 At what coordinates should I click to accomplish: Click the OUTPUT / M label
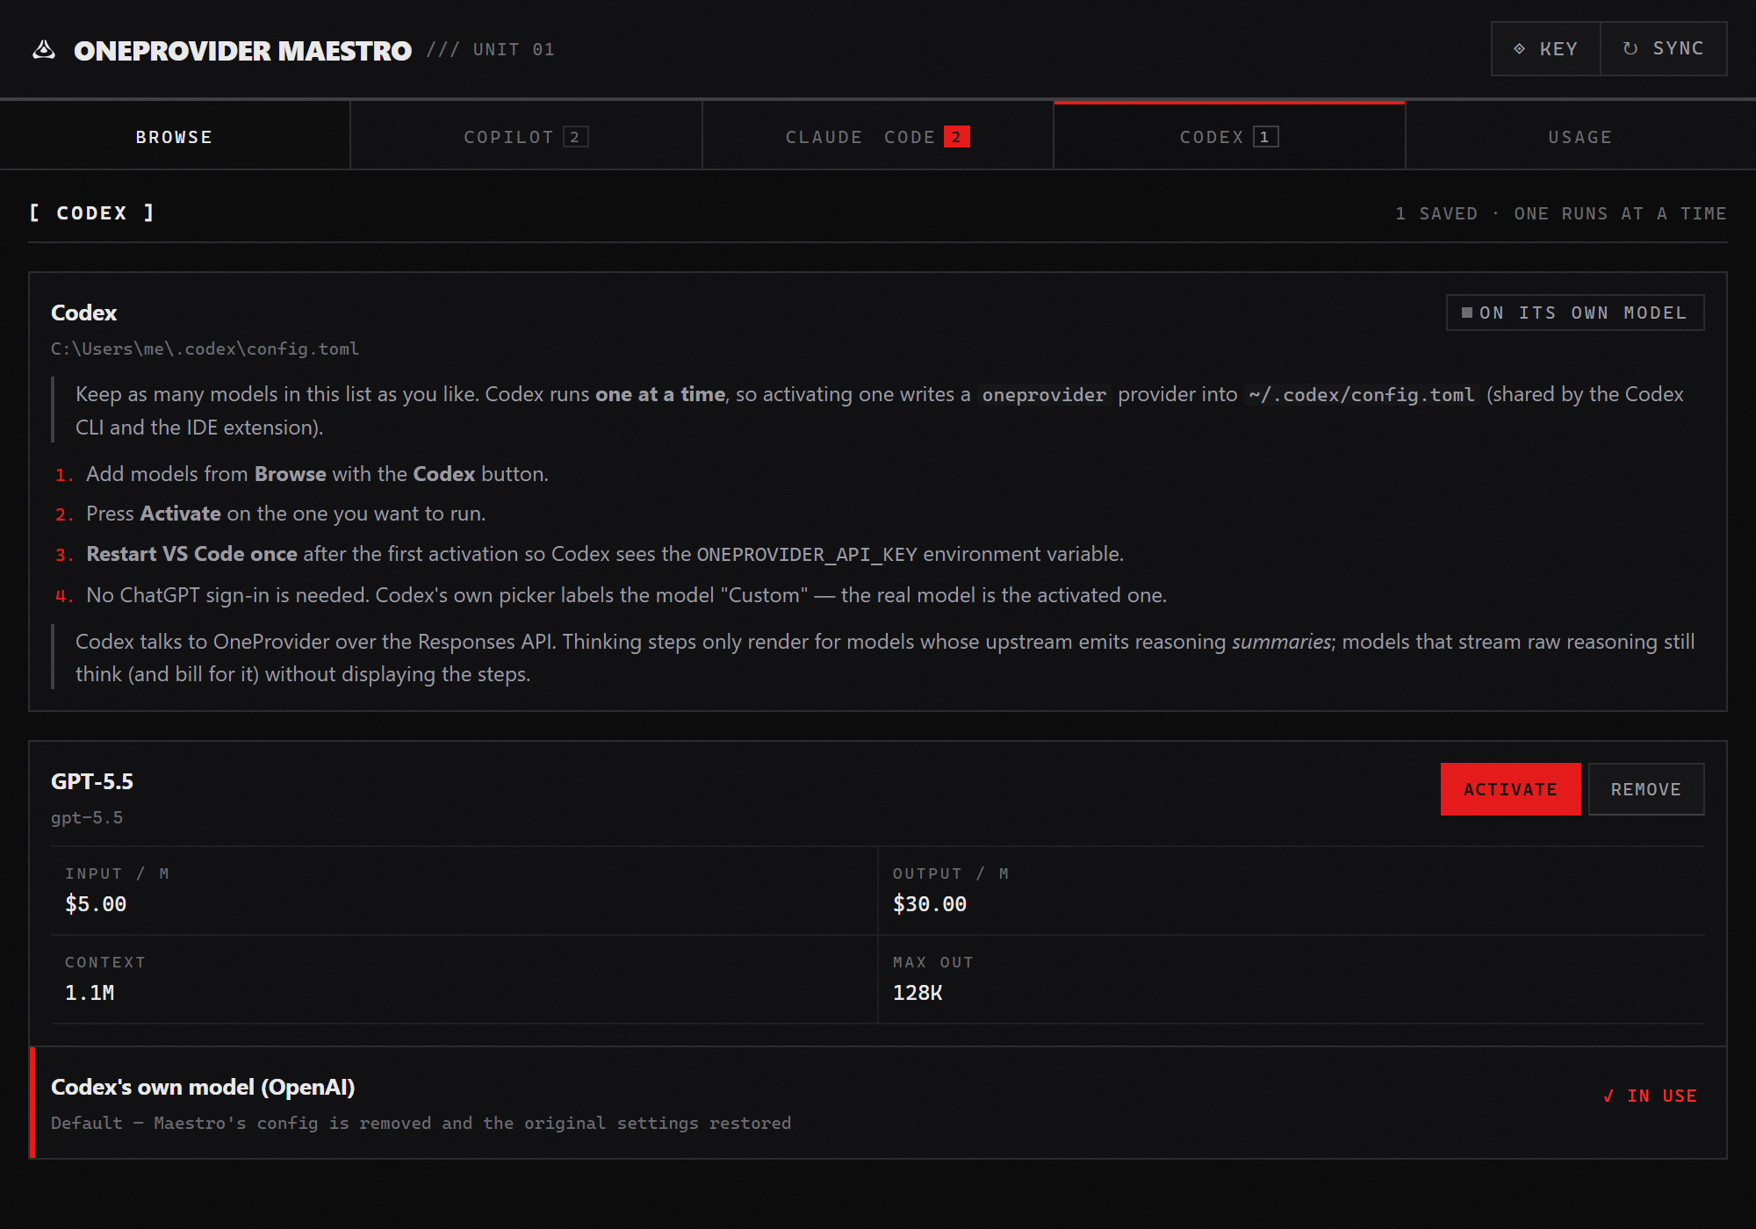pyautogui.click(x=951, y=873)
